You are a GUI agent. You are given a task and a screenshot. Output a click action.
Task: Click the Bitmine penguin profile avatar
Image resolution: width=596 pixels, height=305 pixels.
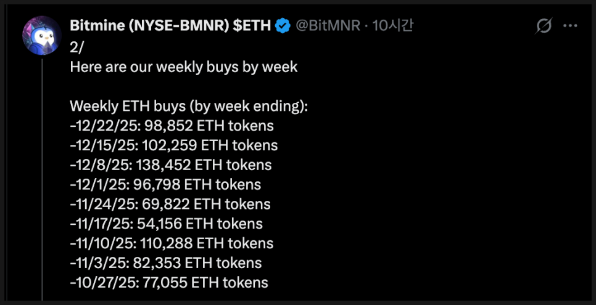tap(42, 36)
